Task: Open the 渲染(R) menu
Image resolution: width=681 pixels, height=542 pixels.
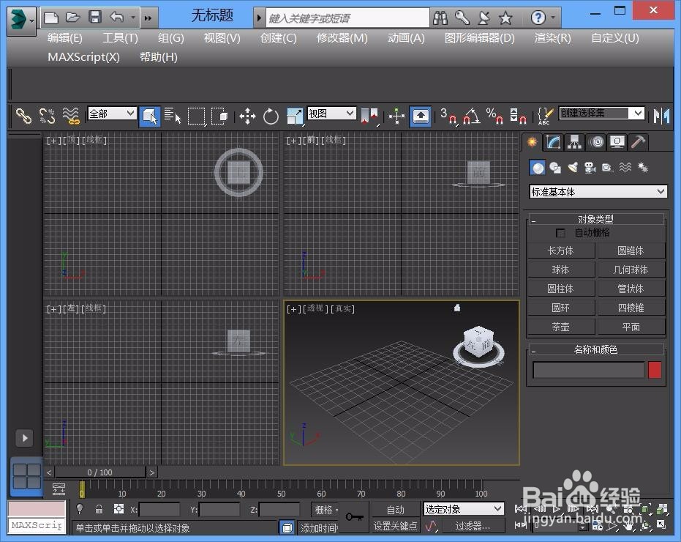Action: (553, 38)
